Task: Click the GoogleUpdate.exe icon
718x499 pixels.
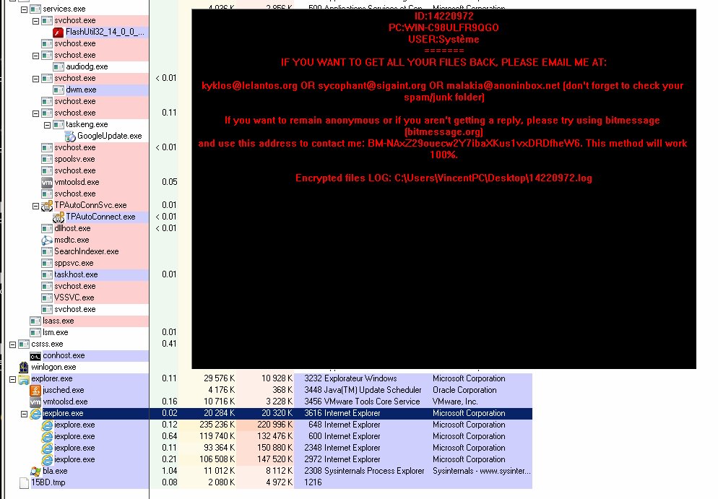Action: point(69,136)
